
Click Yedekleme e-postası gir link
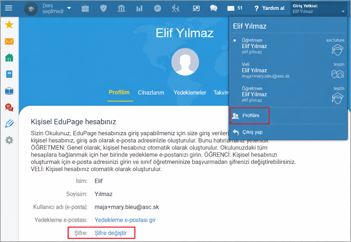tap(125, 220)
